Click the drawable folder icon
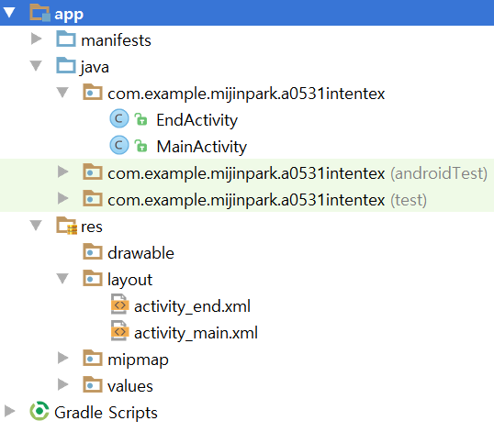The image size is (494, 432). [93, 251]
